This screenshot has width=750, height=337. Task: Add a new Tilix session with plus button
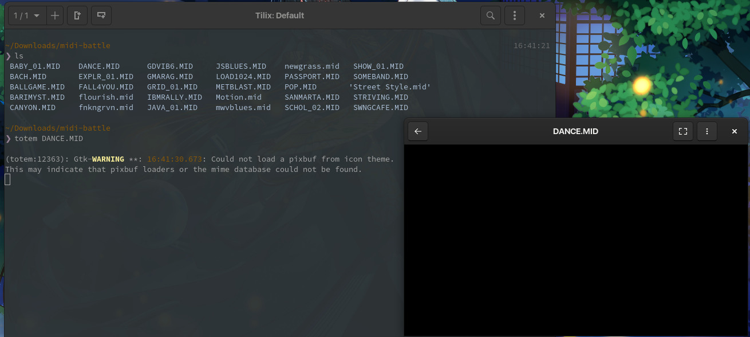(x=54, y=15)
